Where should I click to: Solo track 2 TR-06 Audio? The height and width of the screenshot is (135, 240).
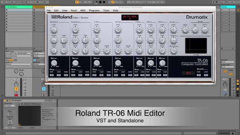point(44,92)
